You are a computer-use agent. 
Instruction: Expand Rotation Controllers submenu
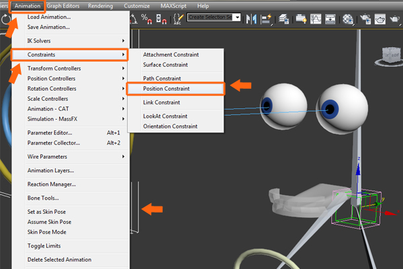[x=71, y=89]
